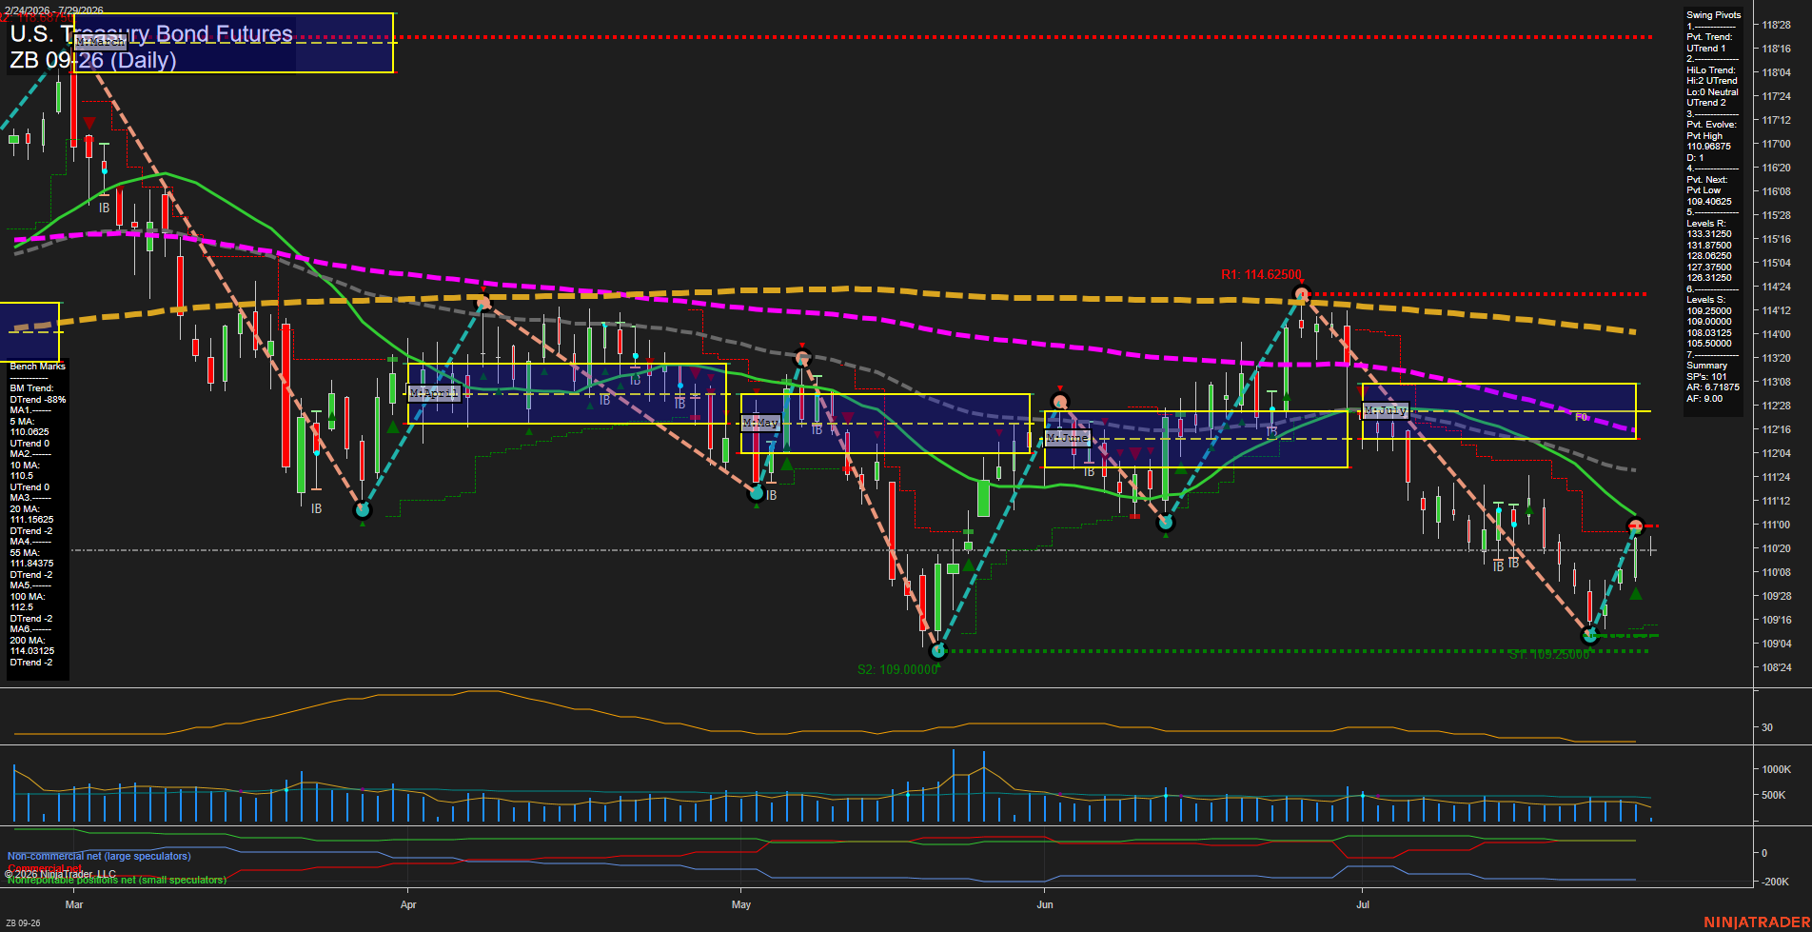Click the NINJATRADER logo
This screenshot has height=932, width=1812.
click(1757, 922)
